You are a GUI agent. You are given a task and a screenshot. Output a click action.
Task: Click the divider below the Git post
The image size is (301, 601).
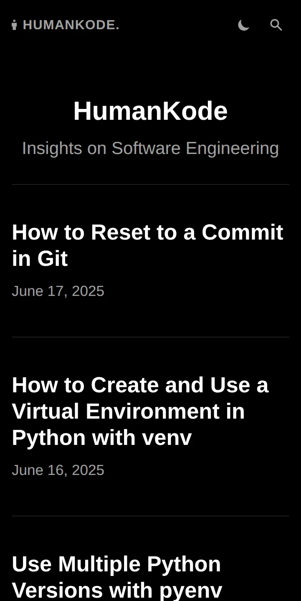(150, 337)
